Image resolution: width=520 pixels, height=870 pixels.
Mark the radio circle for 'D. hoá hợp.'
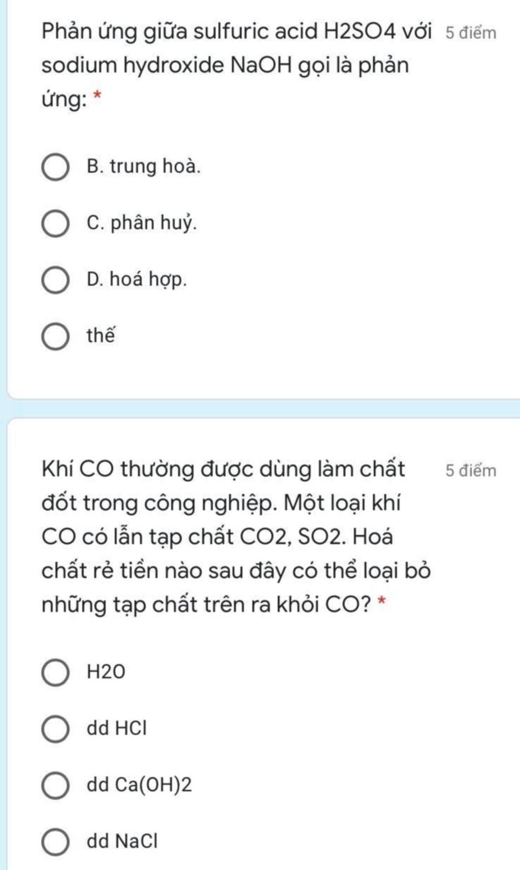click(x=55, y=280)
